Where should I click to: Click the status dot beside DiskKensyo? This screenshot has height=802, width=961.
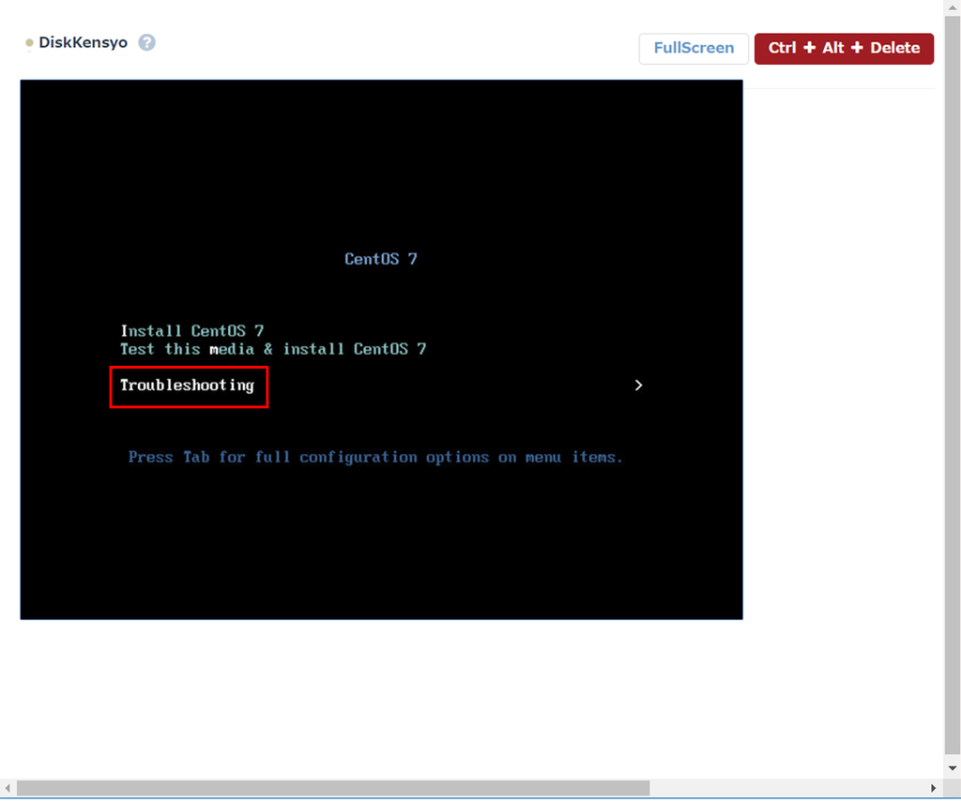[x=29, y=43]
